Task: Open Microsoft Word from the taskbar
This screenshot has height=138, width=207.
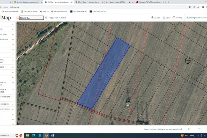Action: click(x=53, y=135)
